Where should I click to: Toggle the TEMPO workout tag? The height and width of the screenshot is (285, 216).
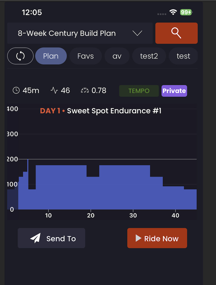(x=139, y=91)
